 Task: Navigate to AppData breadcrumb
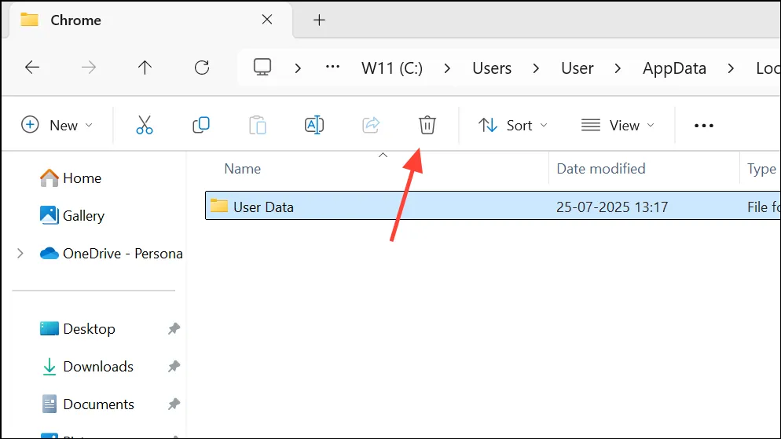674,68
